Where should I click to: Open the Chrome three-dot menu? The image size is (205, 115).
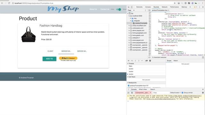203,3
